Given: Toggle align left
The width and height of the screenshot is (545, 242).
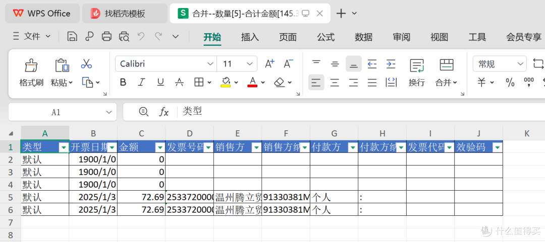Looking at the screenshot, I should click(x=316, y=82).
